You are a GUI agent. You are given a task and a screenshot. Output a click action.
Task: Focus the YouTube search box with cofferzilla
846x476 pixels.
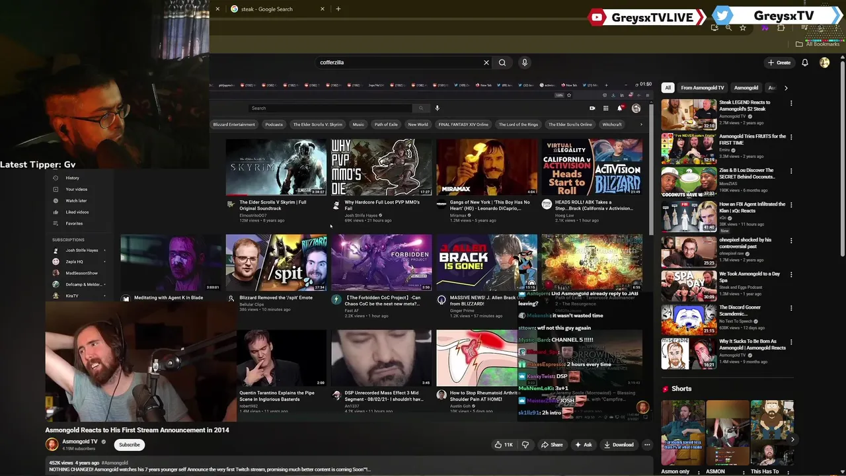[x=401, y=63]
